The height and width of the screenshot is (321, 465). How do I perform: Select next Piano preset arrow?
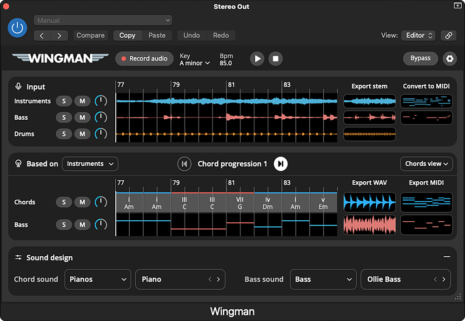coord(218,280)
